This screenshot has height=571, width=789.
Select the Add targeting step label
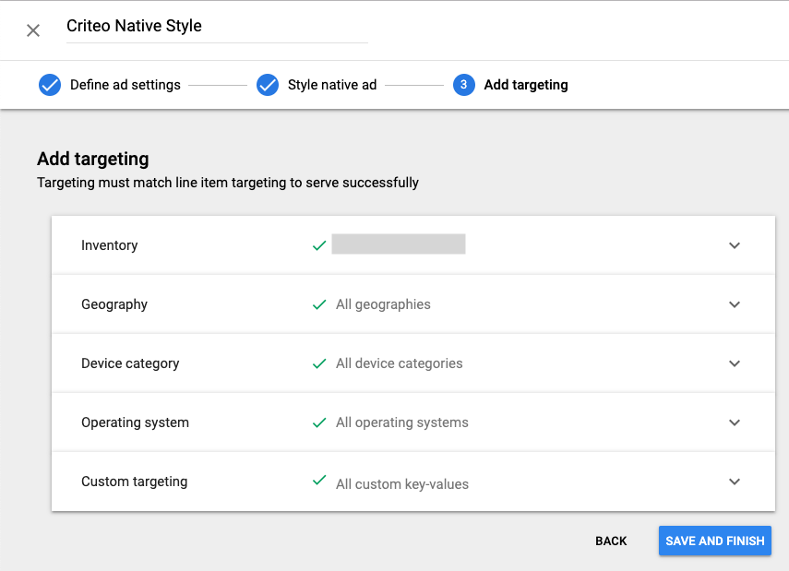pos(526,85)
